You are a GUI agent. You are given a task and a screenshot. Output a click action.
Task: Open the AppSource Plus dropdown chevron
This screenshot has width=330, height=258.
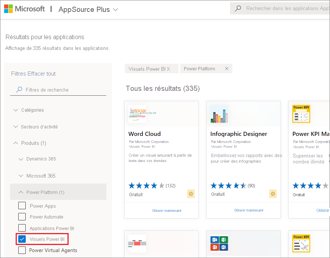click(x=116, y=10)
